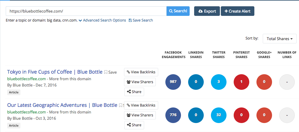Click the Facebook engagements circle showing 776
Viewport: 299px width, 132px height.
click(x=173, y=115)
